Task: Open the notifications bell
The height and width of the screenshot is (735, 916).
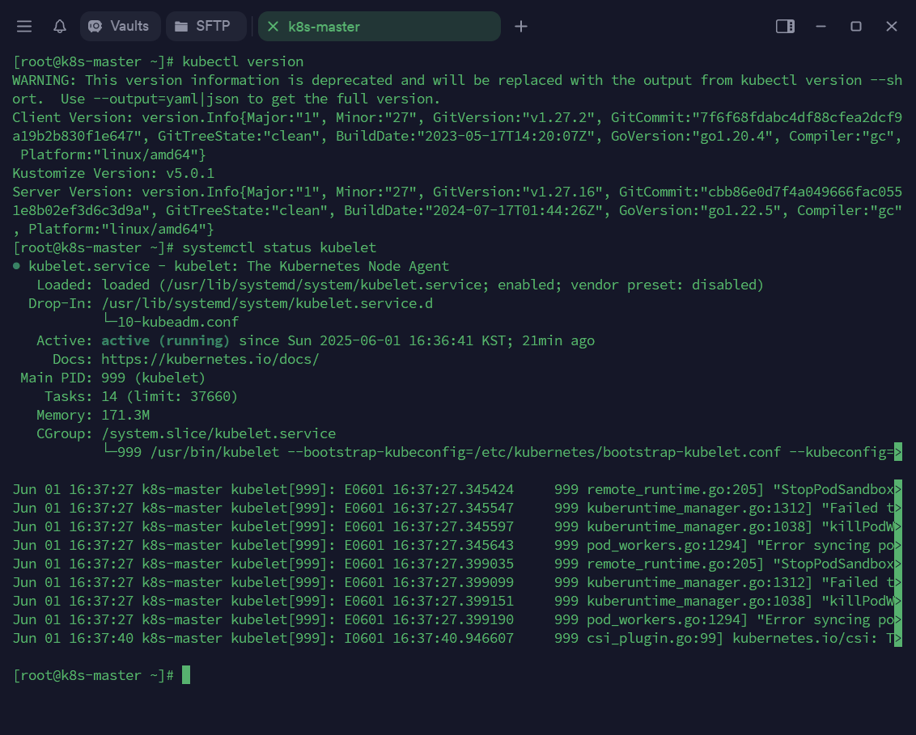Action: point(60,27)
